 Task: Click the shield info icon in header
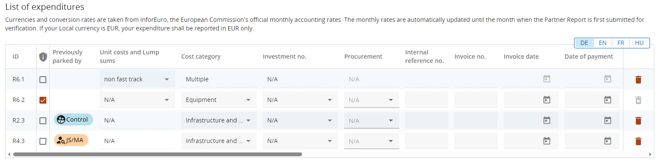pyautogui.click(x=42, y=57)
